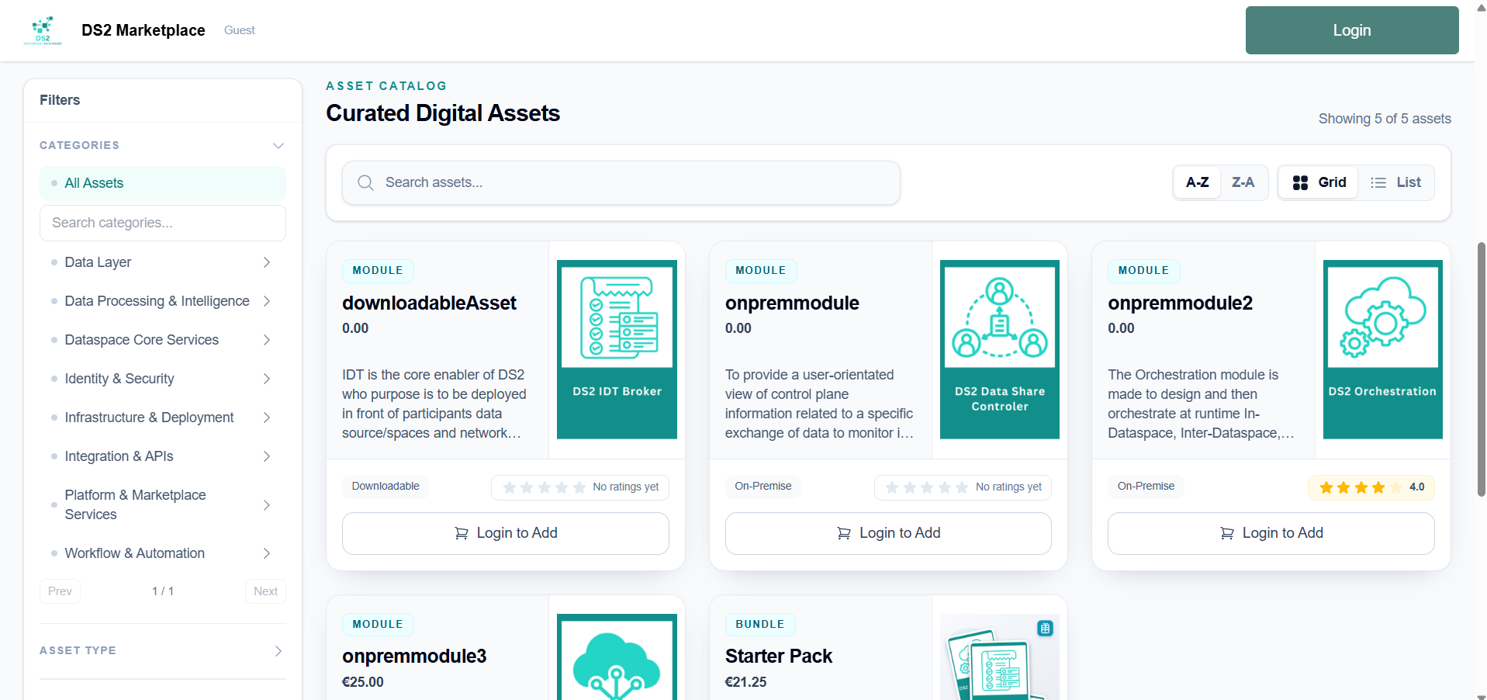Select the All Assets category
Image resolution: width=1487 pixels, height=700 pixels.
point(163,183)
